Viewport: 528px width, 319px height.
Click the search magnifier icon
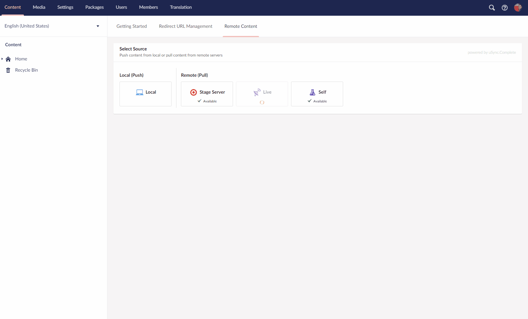coord(492,8)
